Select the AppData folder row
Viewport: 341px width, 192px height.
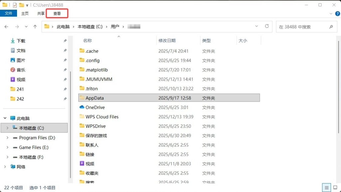tap(169, 98)
